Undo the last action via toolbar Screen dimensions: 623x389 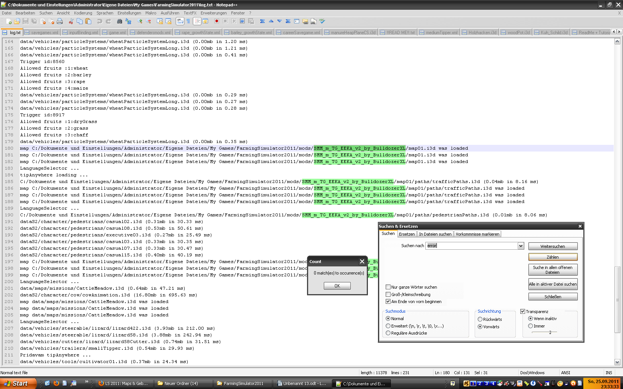(100, 21)
